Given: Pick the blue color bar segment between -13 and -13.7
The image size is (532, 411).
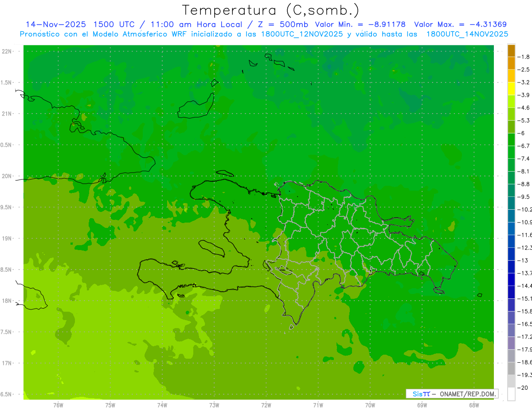Looking at the screenshot, I should tap(511, 266).
